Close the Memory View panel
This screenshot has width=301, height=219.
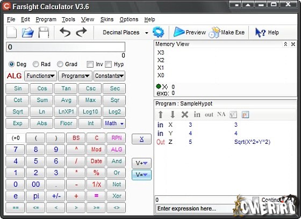293,44
